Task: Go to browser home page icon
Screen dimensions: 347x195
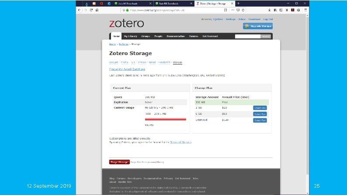Action: 97,10
